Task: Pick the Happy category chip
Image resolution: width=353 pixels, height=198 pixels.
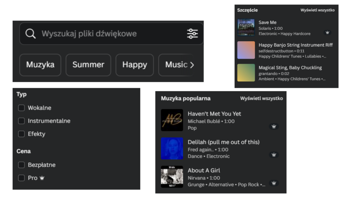Action: coord(134,65)
